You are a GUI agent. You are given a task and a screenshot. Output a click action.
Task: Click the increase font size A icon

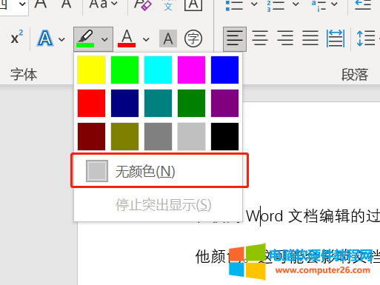(41, 4)
